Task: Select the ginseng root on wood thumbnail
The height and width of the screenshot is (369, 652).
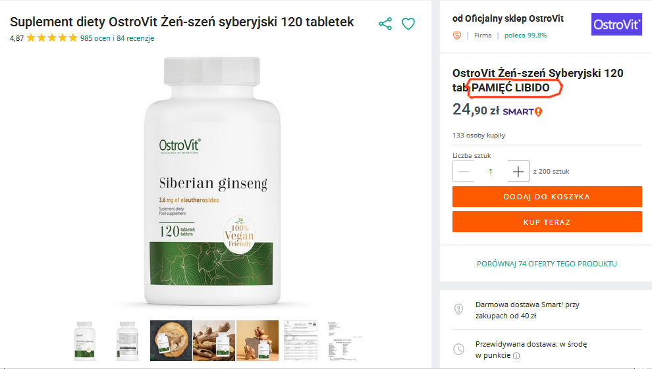Action: [x=171, y=340]
